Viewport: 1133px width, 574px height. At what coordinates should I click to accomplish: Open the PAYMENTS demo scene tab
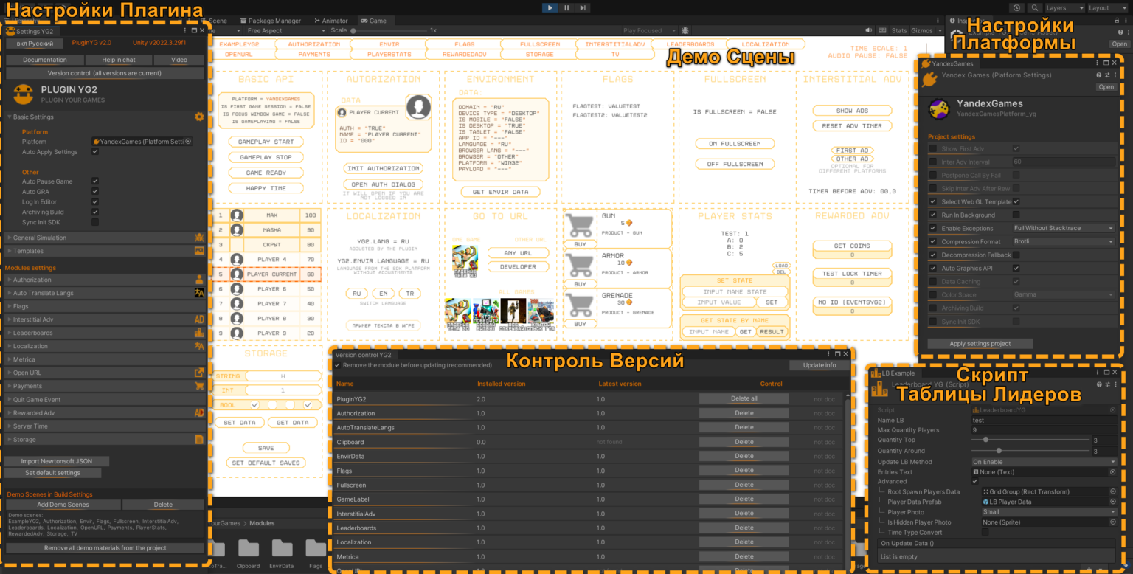(x=314, y=55)
